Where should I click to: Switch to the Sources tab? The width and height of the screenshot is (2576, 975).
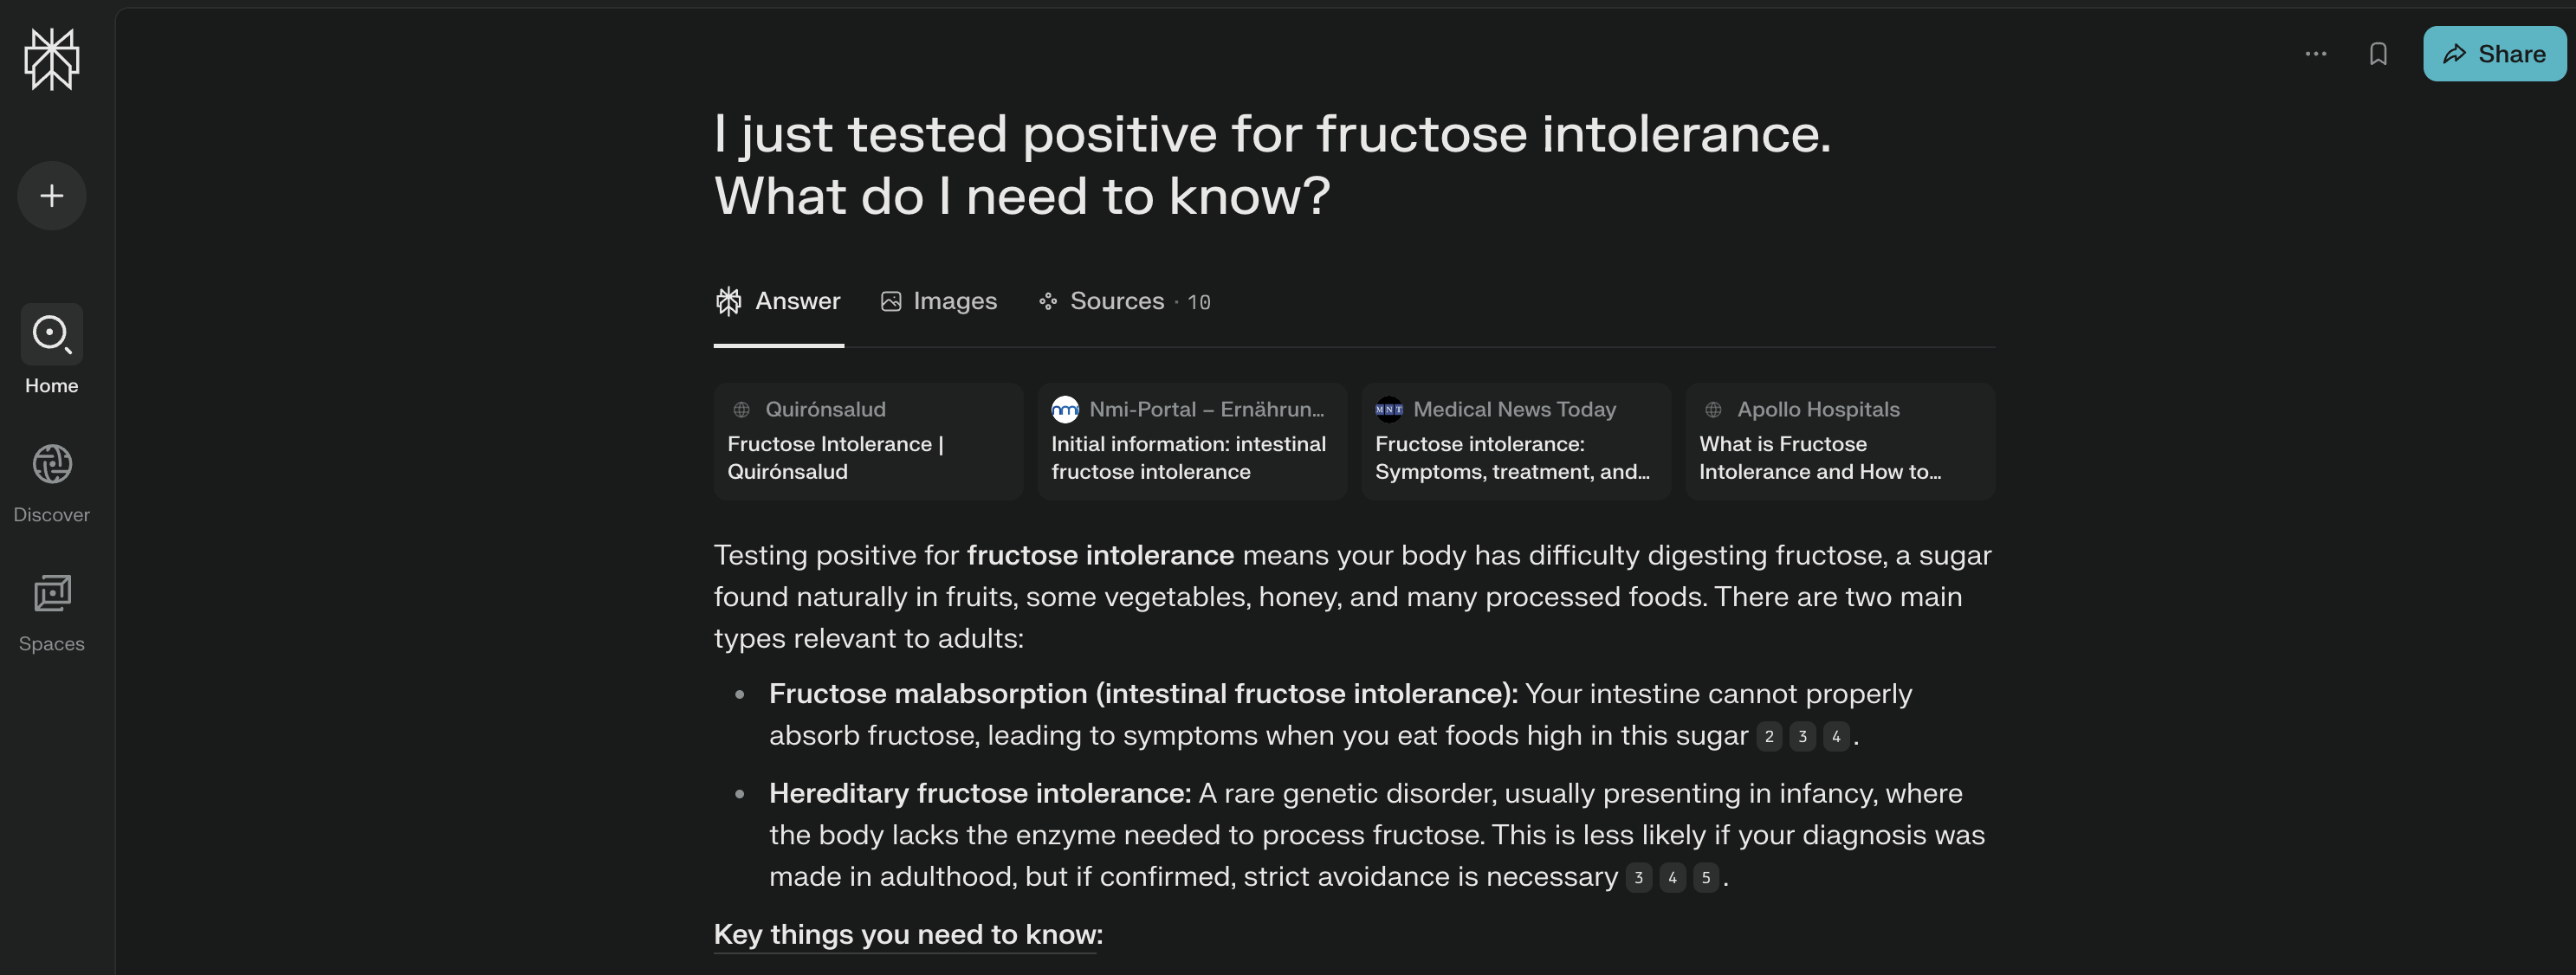pyautogui.click(x=1124, y=301)
